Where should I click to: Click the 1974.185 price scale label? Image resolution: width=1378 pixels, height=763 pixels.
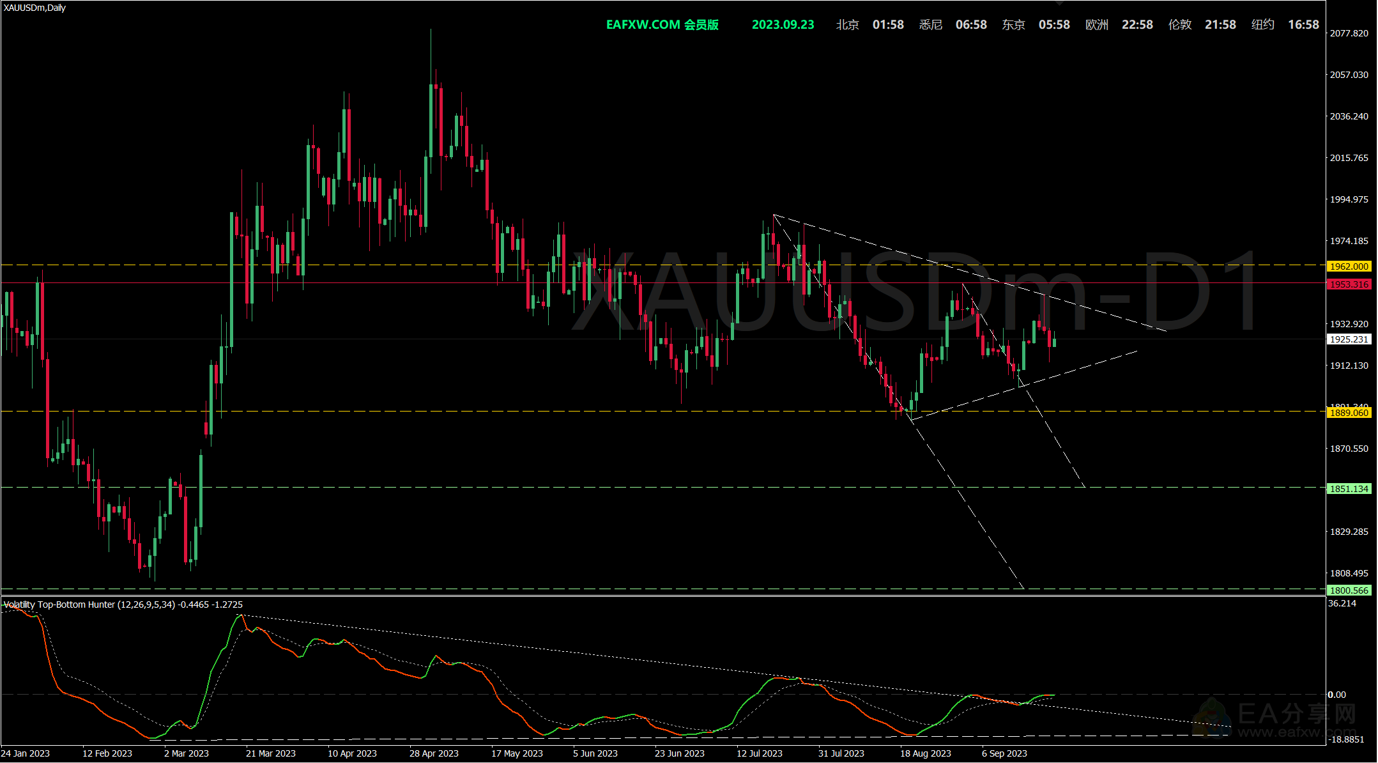pos(1349,241)
